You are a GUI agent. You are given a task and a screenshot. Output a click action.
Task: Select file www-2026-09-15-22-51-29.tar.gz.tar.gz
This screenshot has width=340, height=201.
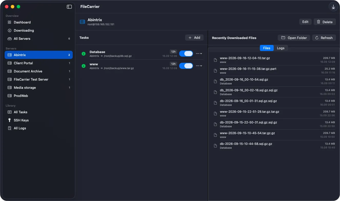click(x=274, y=114)
